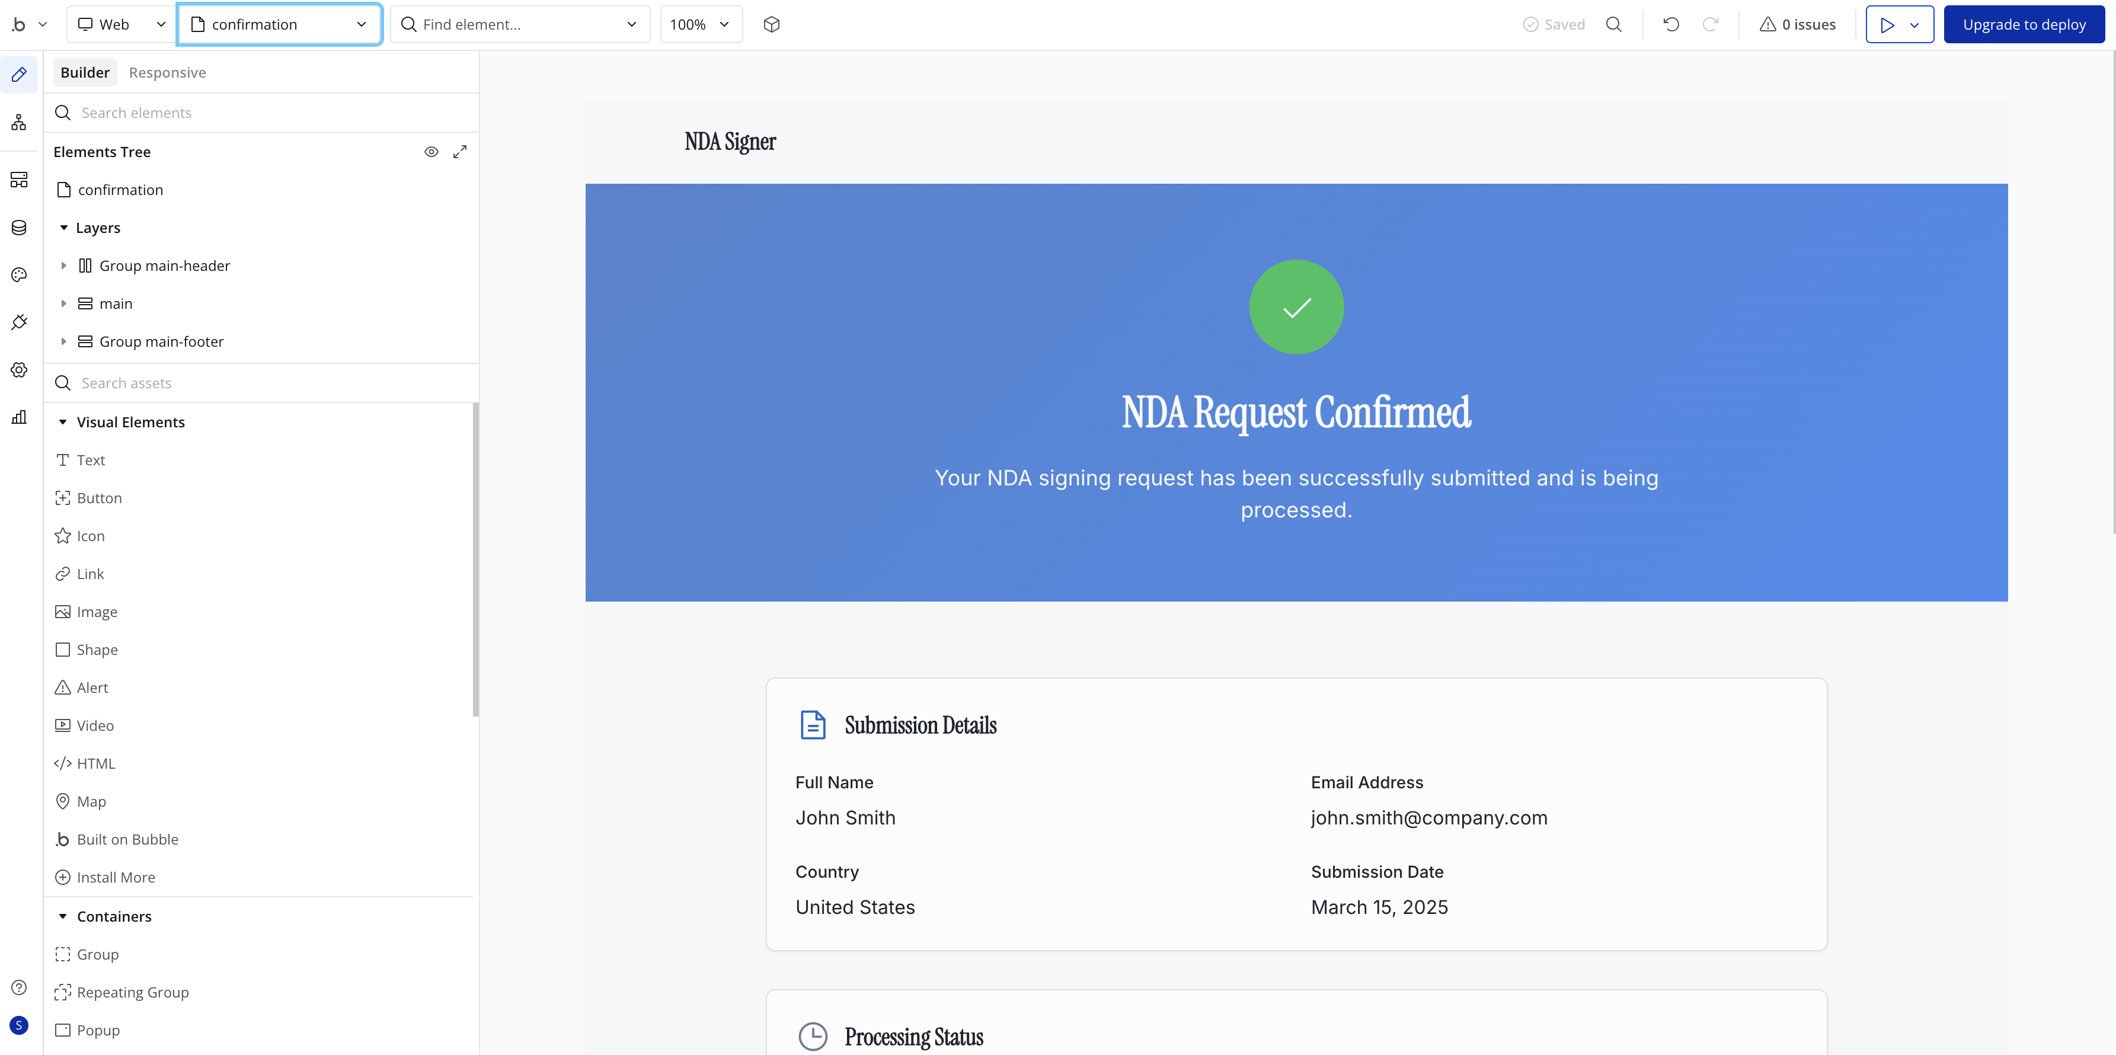Image resolution: width=2116 pixels, height=1055 pixels.
Task: Select the Button element tool
Action: point(88,498)
